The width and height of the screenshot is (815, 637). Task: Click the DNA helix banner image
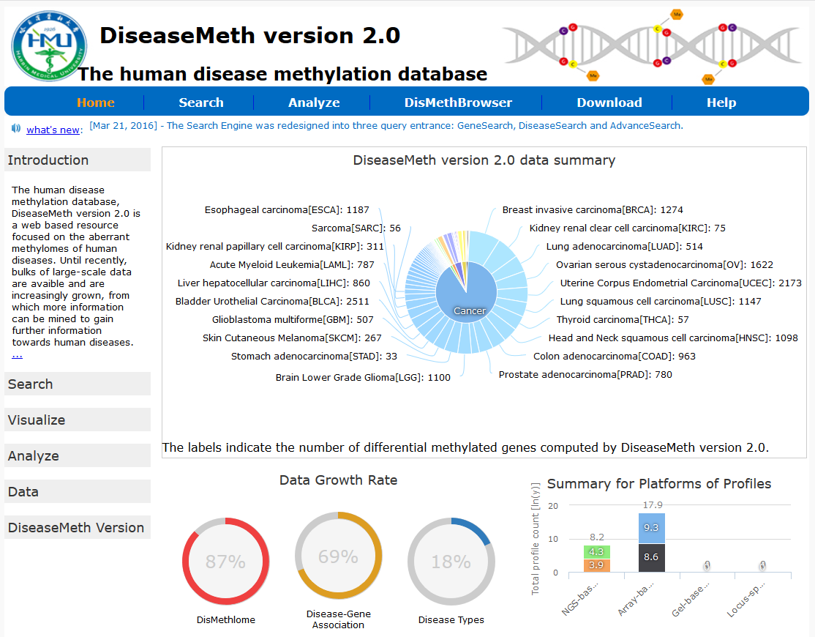coord(653,45)
